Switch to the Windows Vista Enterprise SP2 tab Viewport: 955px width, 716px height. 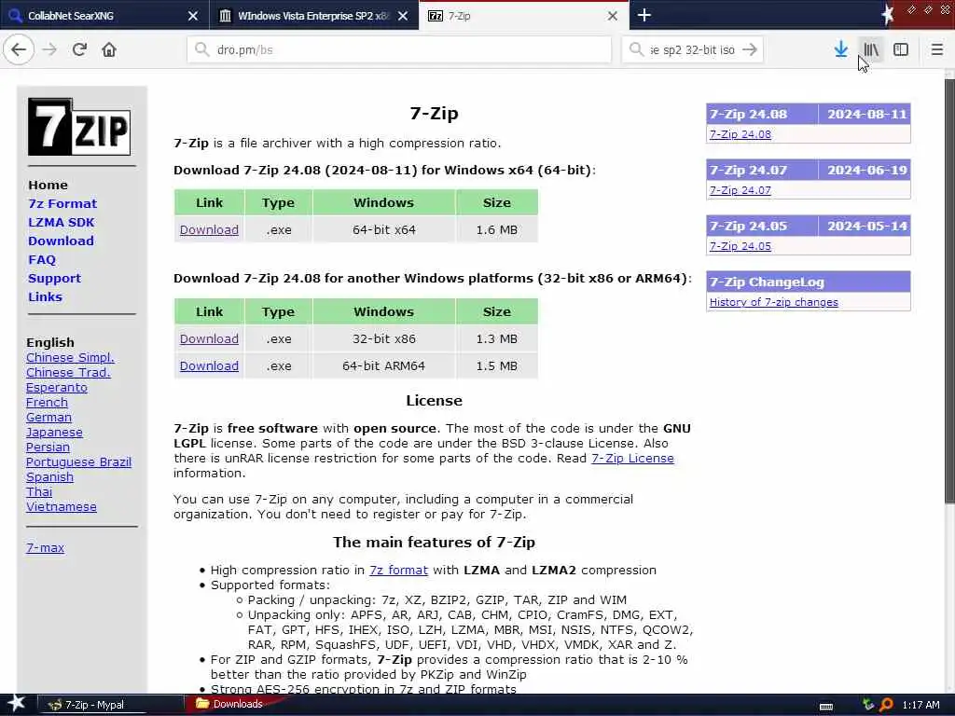point(314,15)
